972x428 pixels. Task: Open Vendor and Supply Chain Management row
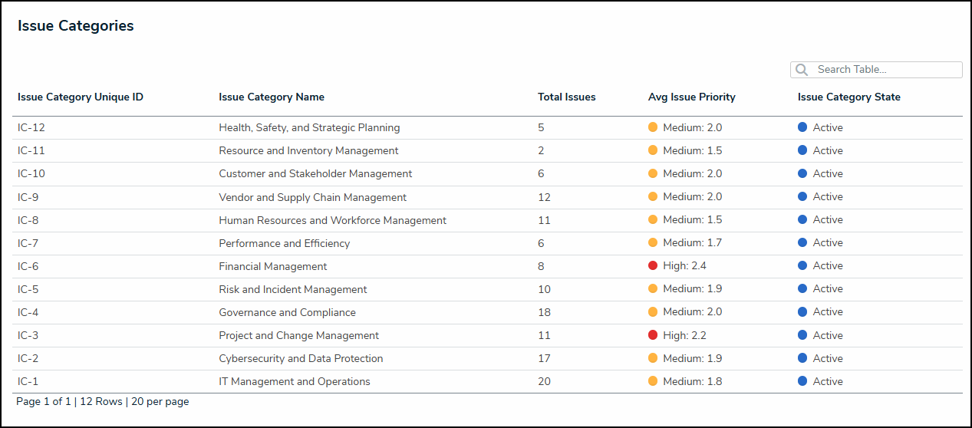point(312,198)
